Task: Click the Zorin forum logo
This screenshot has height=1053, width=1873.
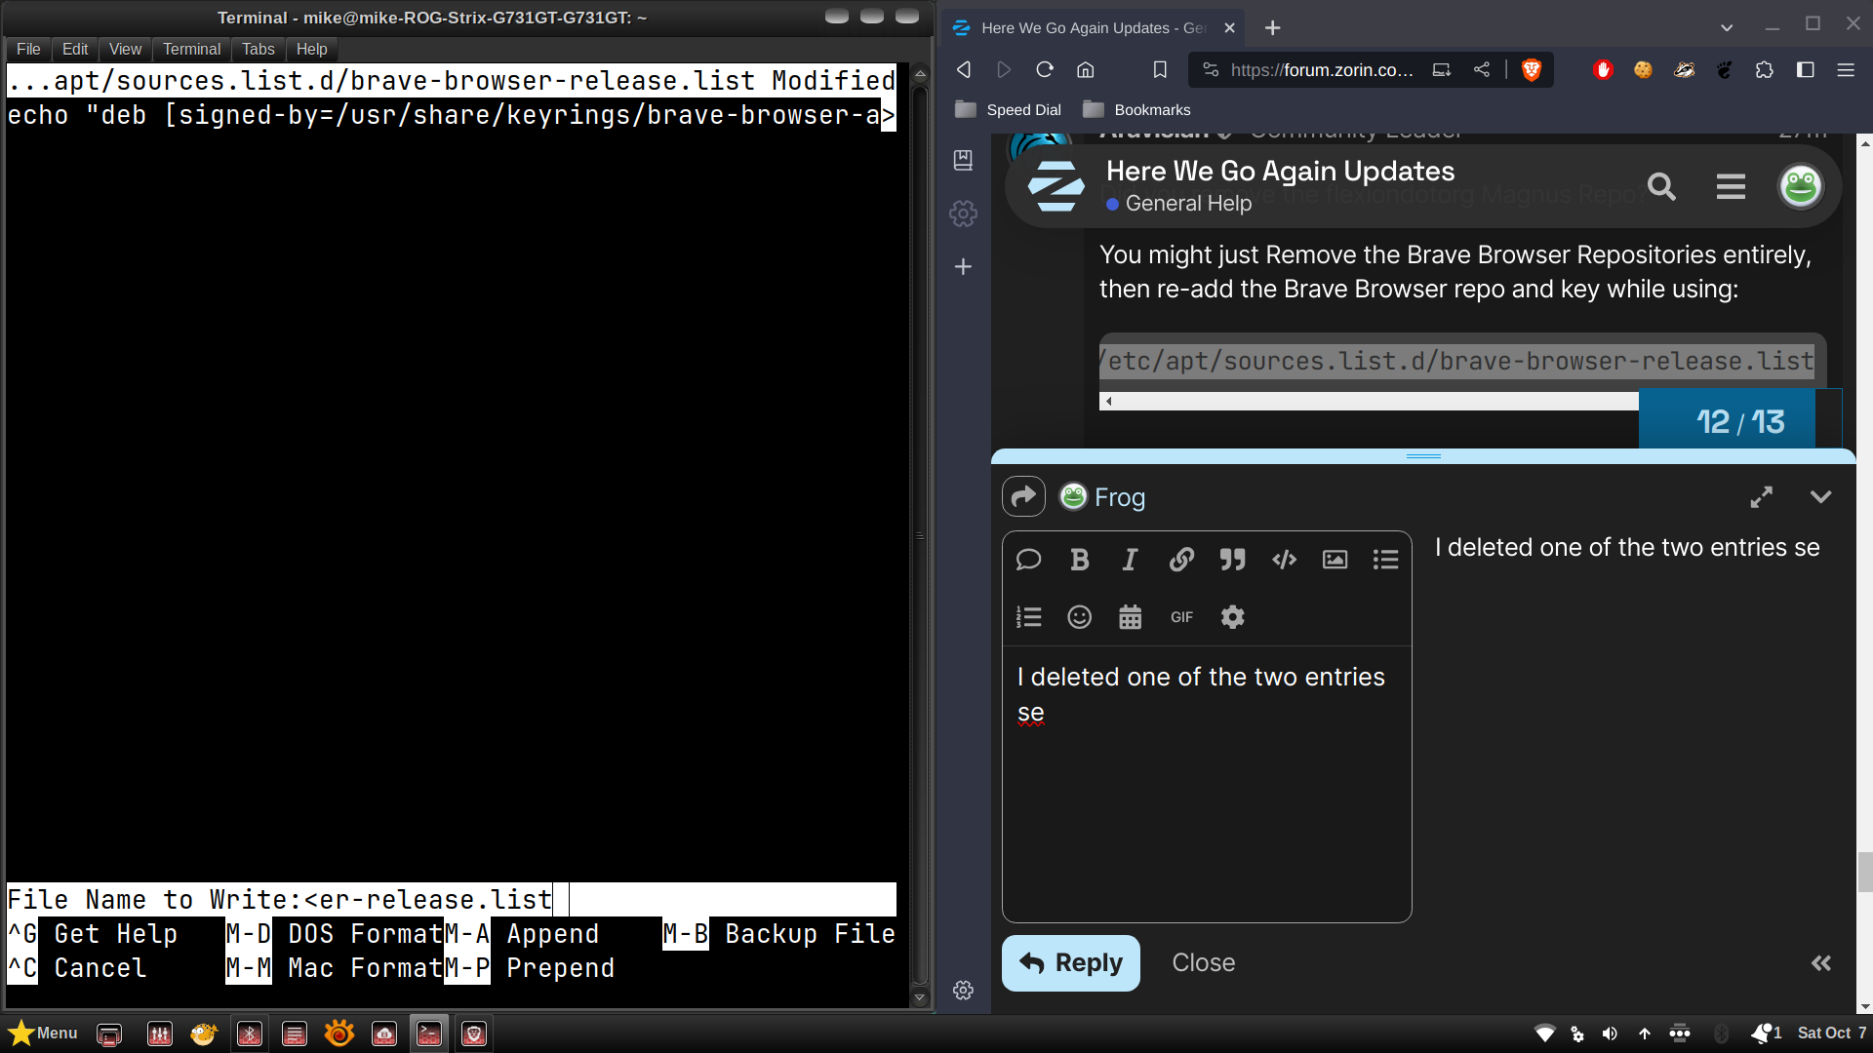Action: [x=1056, y=186]
